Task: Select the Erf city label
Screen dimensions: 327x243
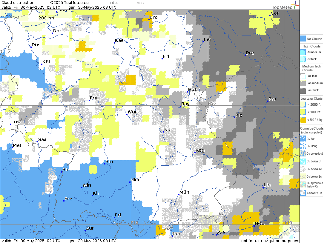Action: pos(166,56)
